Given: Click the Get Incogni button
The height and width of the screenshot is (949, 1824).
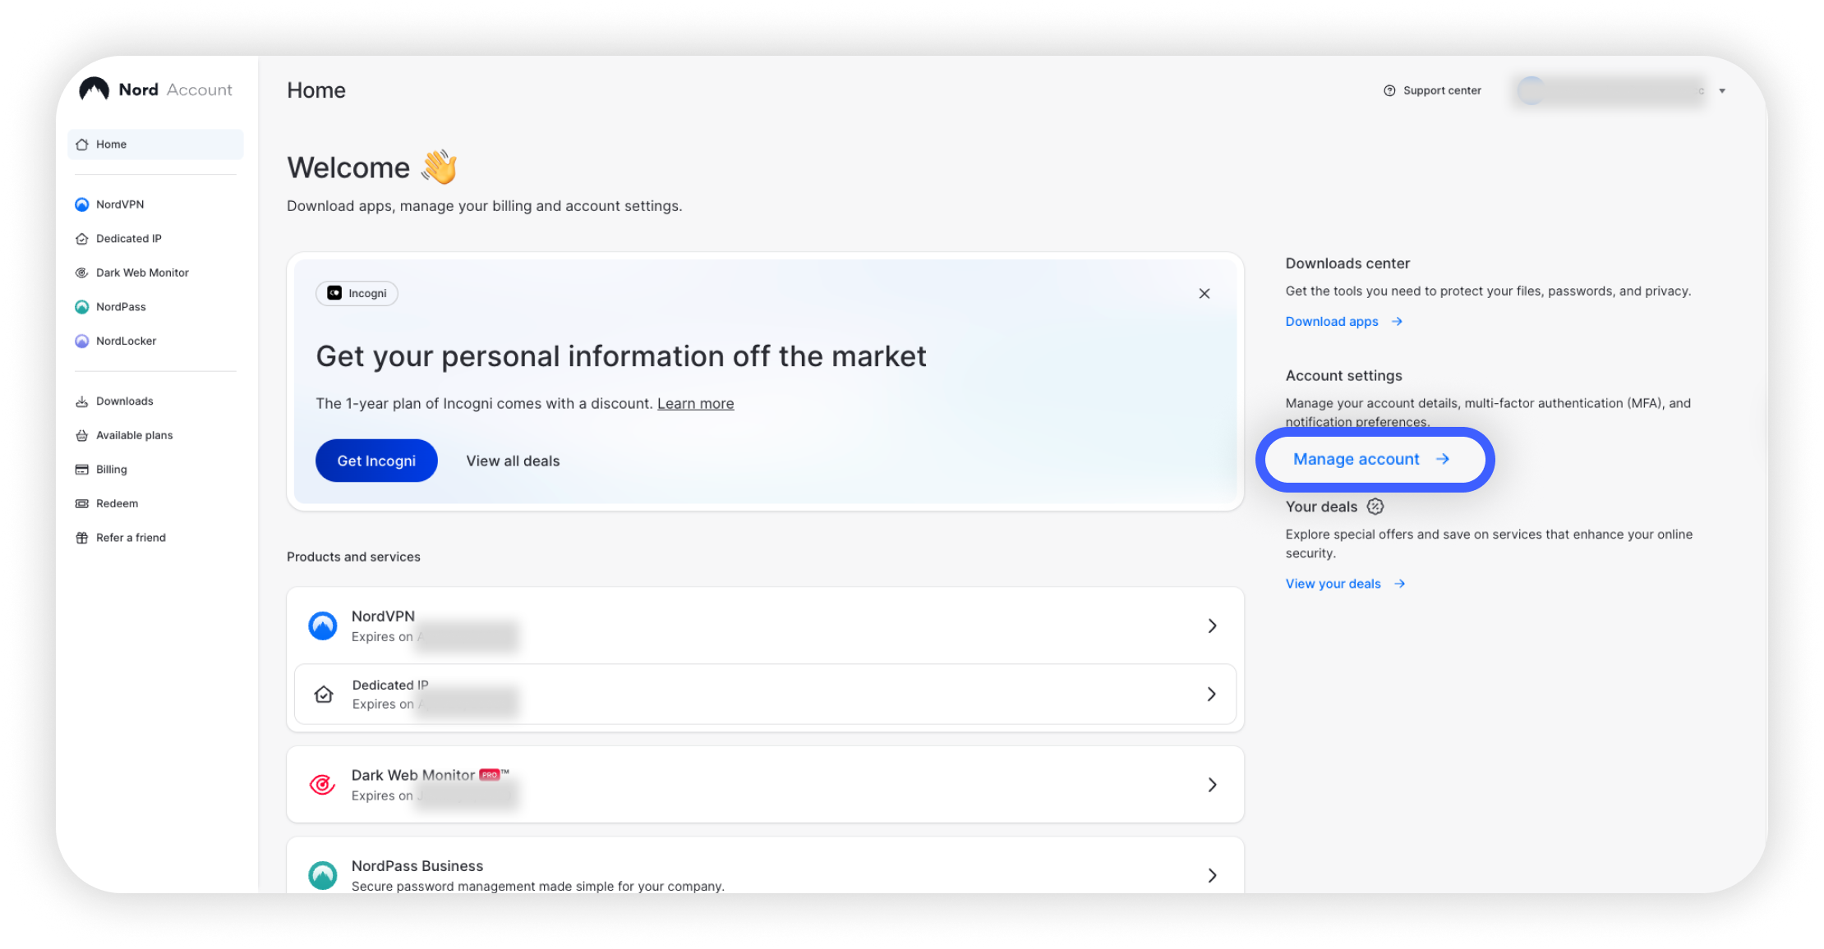Looking at the screenshot, I should 376,461.
